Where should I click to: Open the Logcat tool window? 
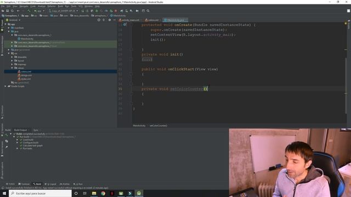pyautogui.click(x=50, y=184)
